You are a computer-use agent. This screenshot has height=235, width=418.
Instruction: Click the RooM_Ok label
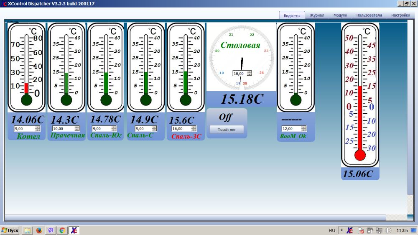point(293,136)
